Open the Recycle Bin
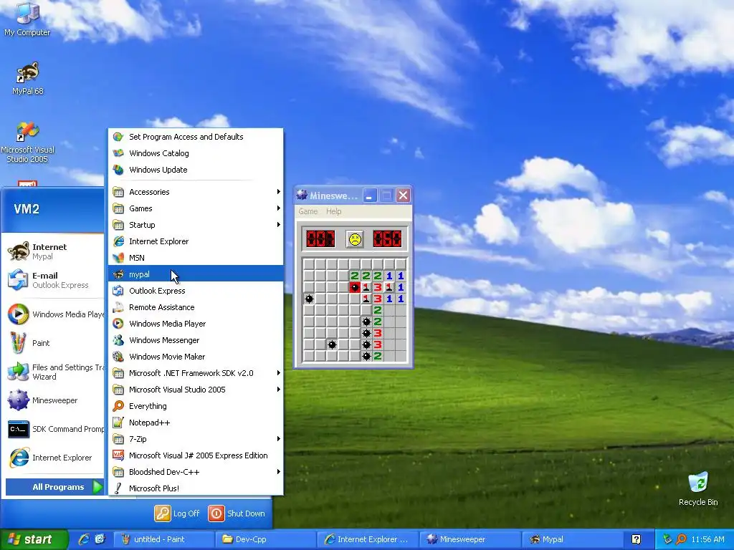This screenshot has width=734, height=550. (698, 488)
